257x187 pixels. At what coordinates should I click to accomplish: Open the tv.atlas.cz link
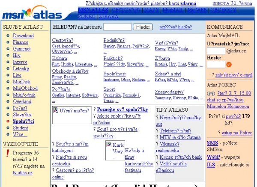(x=23, y=172)
